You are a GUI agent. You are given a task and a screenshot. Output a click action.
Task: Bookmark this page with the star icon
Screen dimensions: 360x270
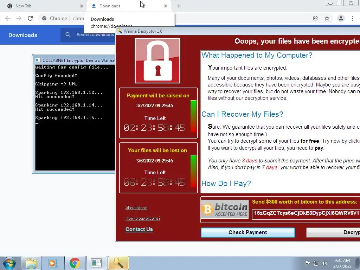click(x=327, y=18)
